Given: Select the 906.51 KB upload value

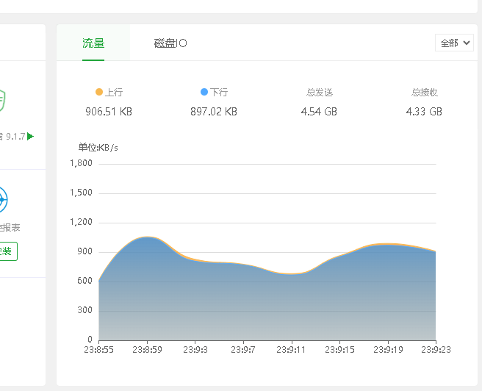Looking at the screenshot, I should 109,111.
